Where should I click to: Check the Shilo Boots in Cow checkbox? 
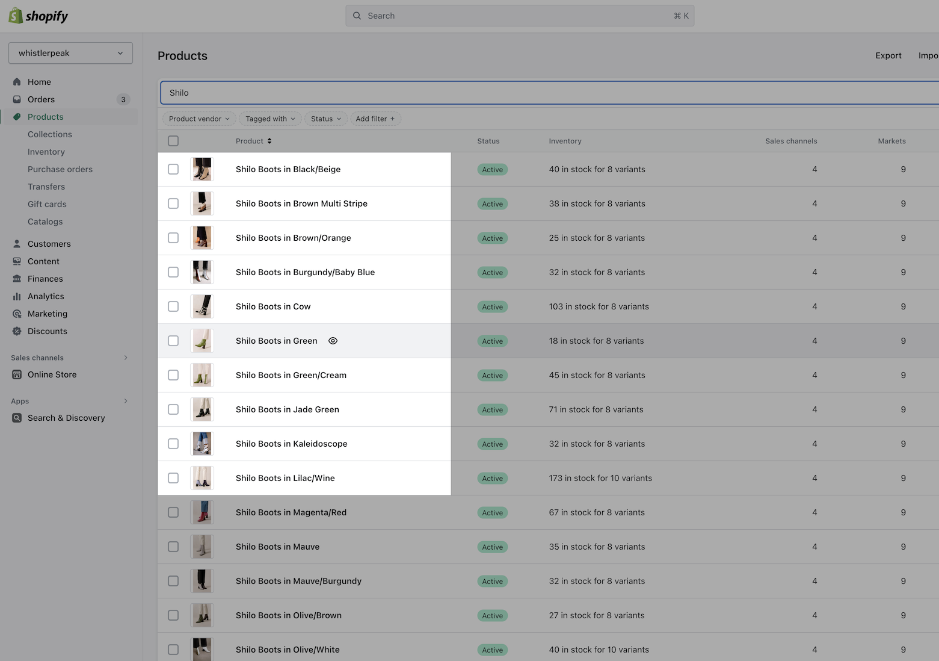pyautogui.click(x=173, y=306)
